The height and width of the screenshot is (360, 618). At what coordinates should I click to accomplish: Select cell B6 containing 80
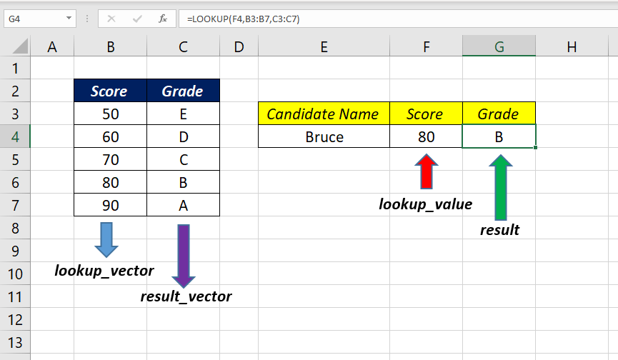point(110,182)
